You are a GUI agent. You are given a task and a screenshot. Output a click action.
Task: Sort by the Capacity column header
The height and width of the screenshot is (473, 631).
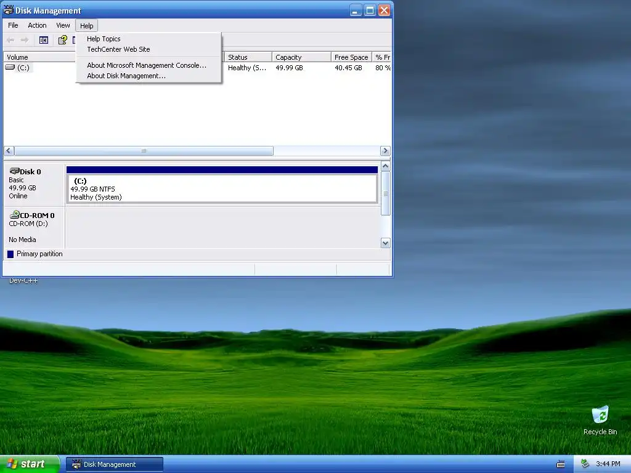(x=301, y=57)
